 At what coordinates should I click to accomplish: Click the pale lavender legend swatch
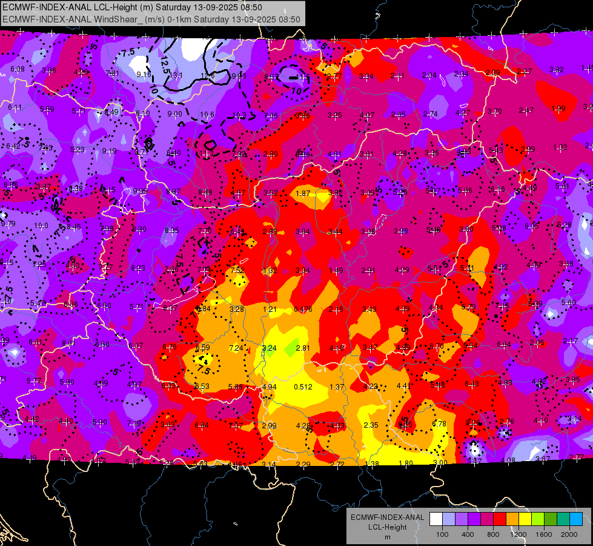click(449, 519)
